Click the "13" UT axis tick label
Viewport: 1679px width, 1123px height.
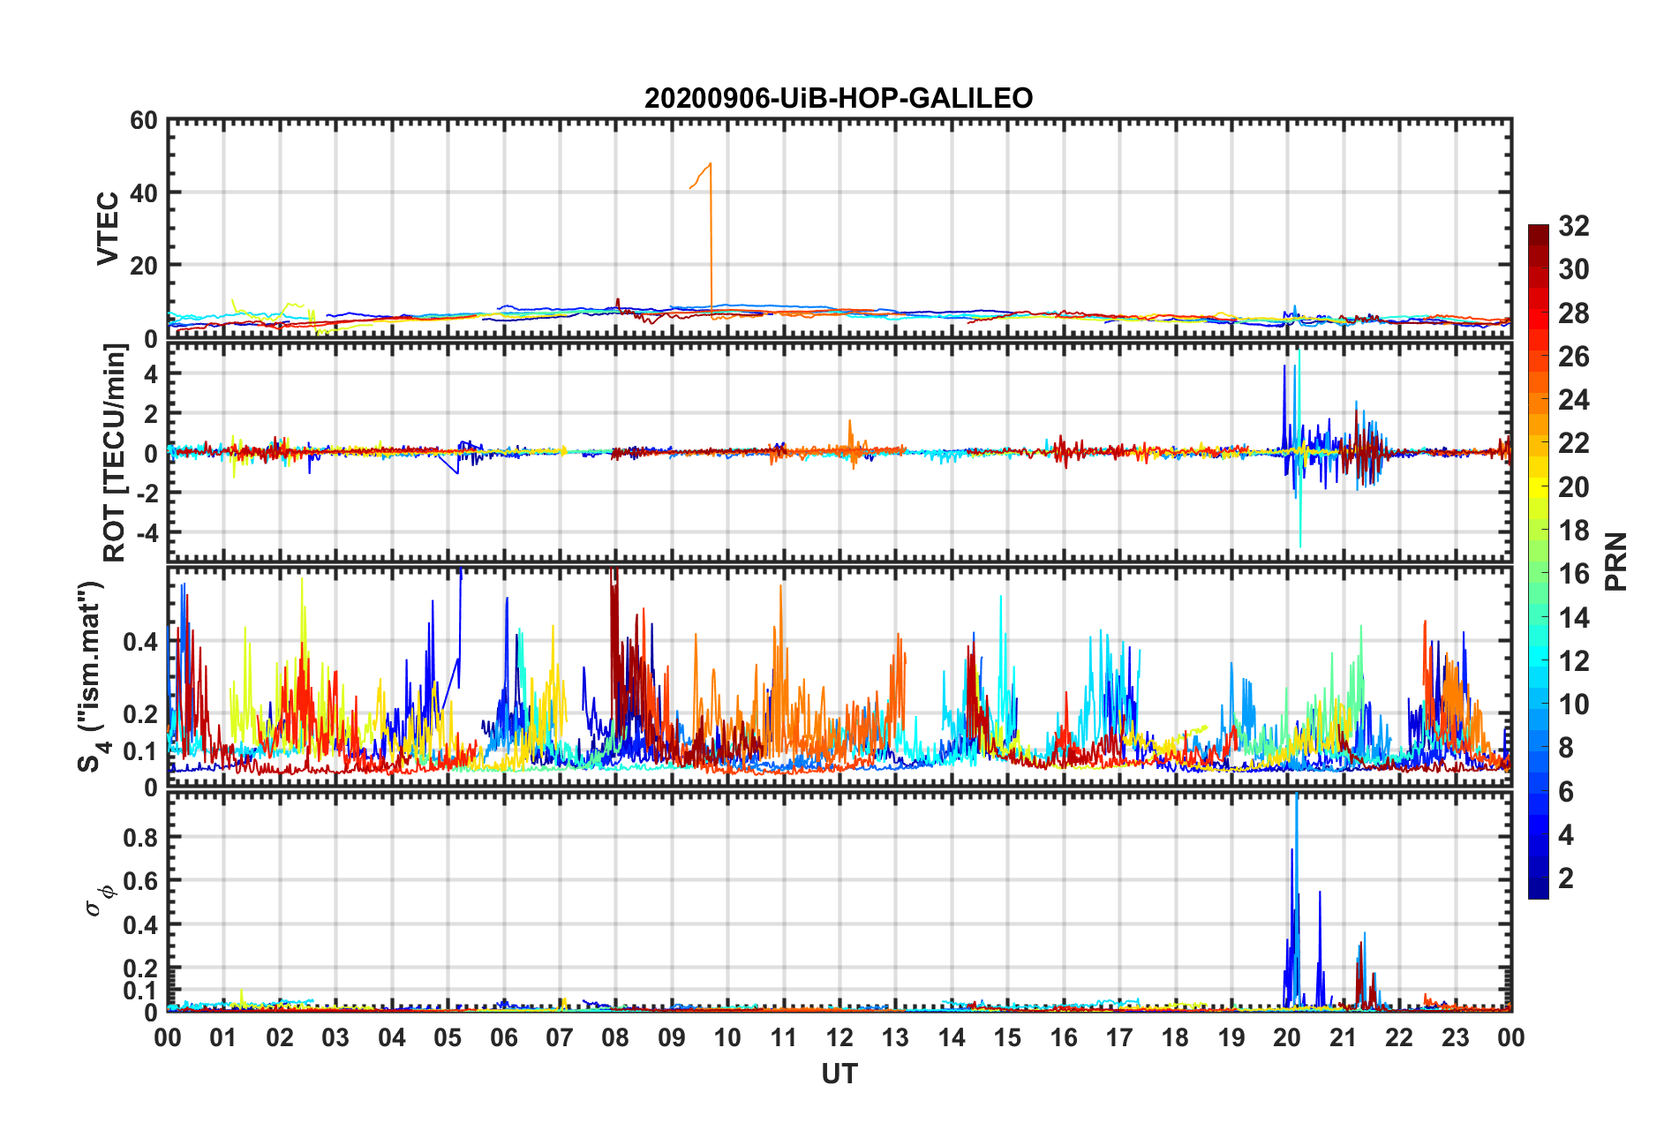tap(896, 1037)
